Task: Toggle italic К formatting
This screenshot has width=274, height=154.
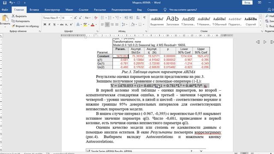Action: (50, 24)
